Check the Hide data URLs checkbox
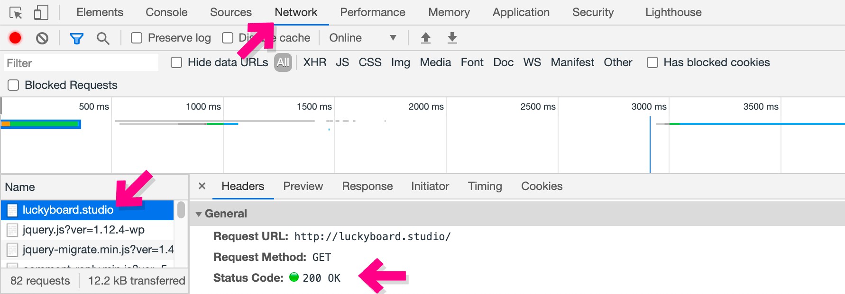Image resolution: width=845 pixels, height=294 pixels. [176, 62]
